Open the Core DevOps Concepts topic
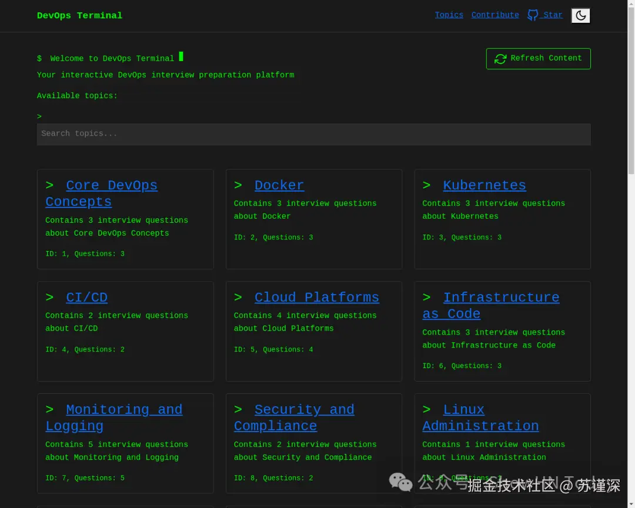This screenshot has width=635, height=508. 101,193
